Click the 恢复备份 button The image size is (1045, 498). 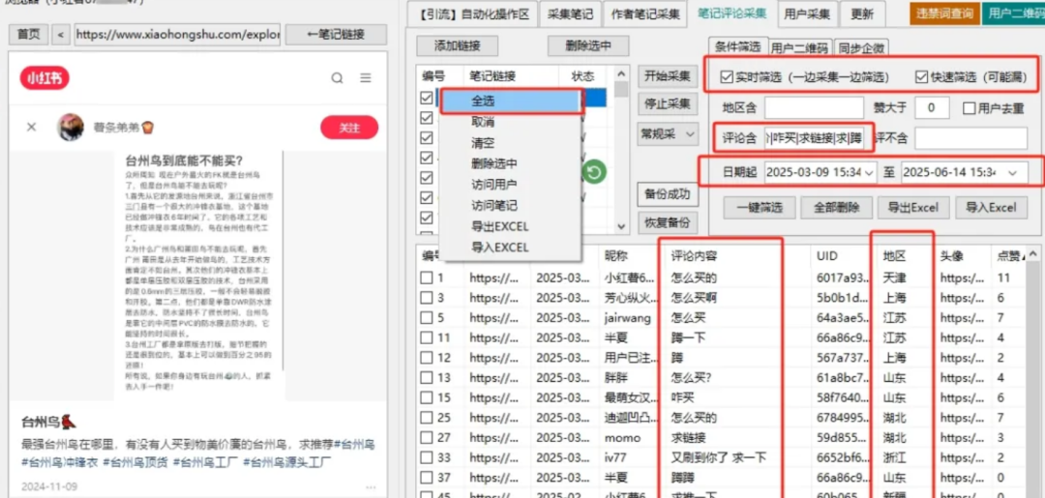pyautogui.click(x=667, y=221)
